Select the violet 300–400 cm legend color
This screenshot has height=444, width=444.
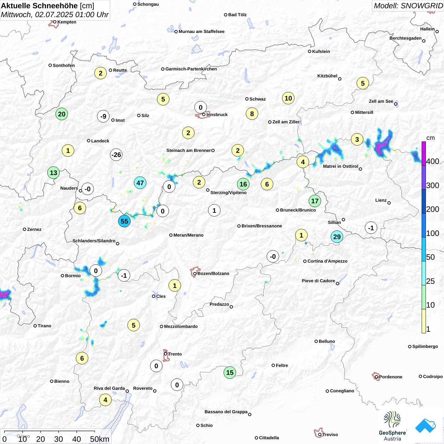click(424, 178)
